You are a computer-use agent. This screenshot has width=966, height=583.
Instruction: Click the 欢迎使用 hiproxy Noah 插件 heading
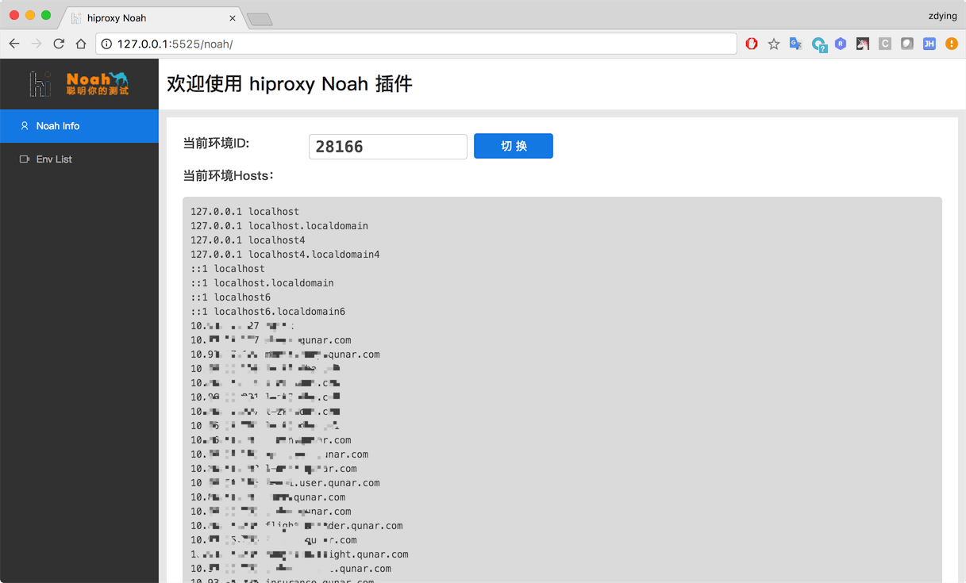(x=290, y=84)
